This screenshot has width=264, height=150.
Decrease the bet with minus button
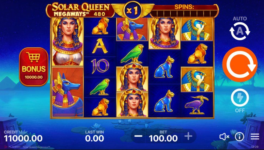[139, 136]
